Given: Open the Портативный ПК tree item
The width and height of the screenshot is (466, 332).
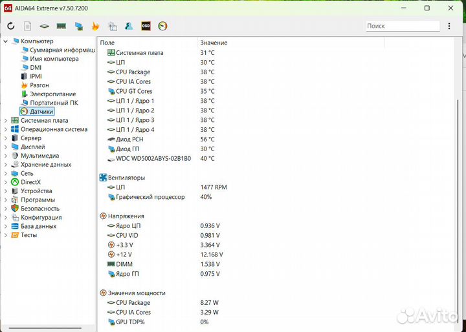Looking at the screenshot, I should tap(54, 103).
